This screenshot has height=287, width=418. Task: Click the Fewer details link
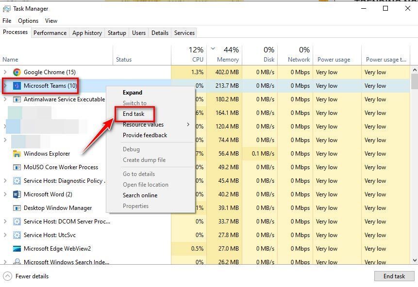pos(32,276)
